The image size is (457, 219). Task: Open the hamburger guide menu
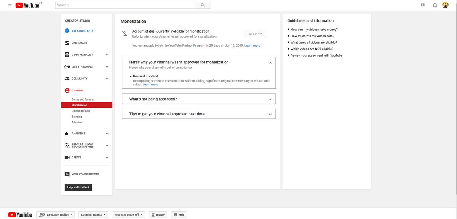coord(10,5)
